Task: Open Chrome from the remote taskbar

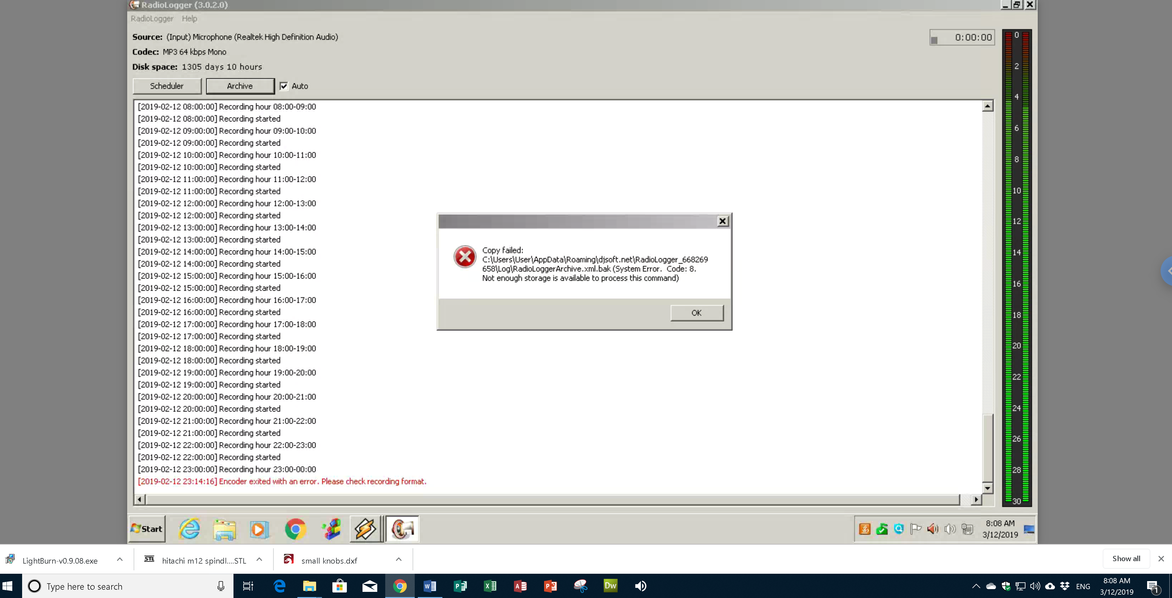Action: [295, 529]
